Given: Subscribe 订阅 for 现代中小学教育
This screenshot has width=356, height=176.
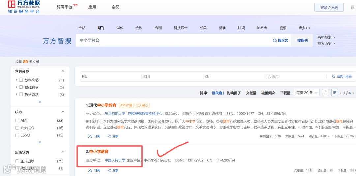Looking at the screenshot, I should point(94,136).
